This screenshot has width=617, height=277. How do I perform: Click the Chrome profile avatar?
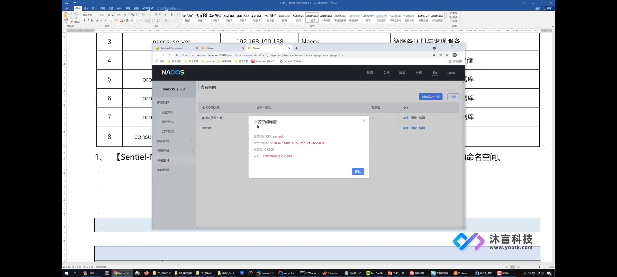pyautogui.click(x=455, y=55)
